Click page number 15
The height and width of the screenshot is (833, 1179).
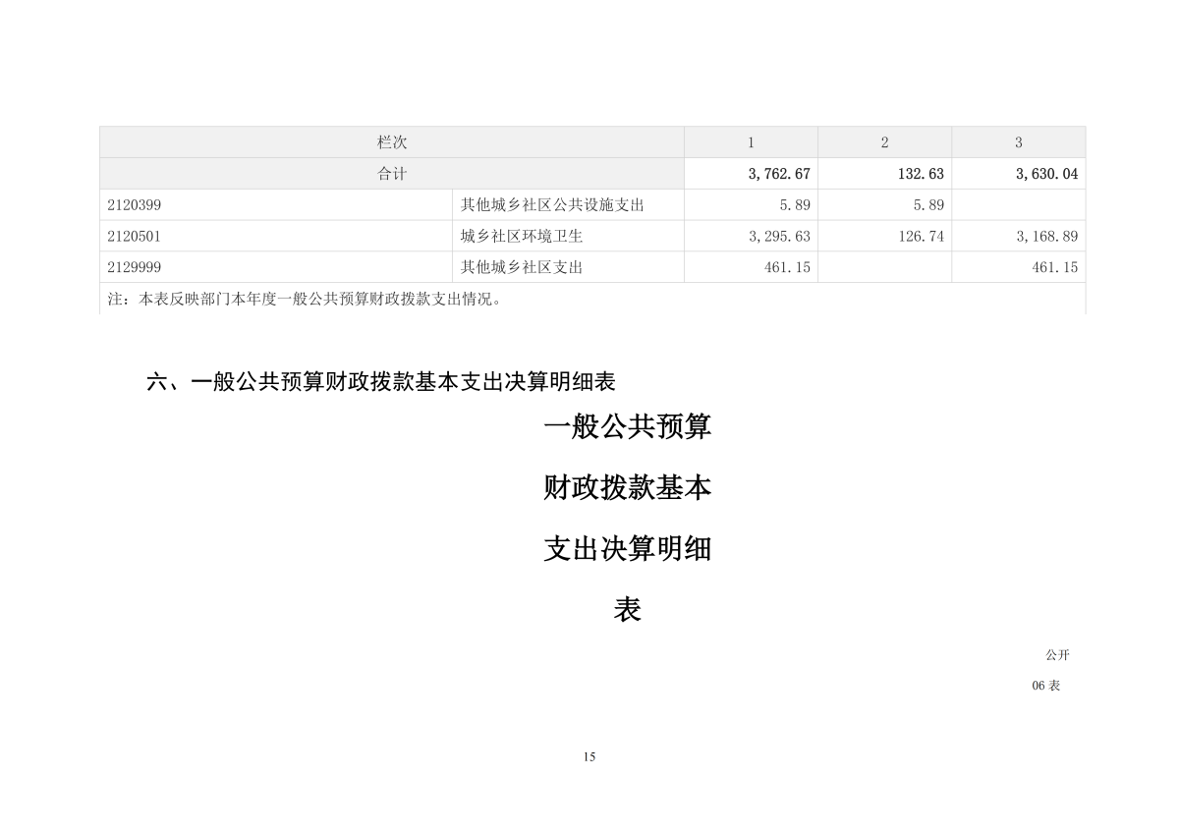(x=589, y=756)
